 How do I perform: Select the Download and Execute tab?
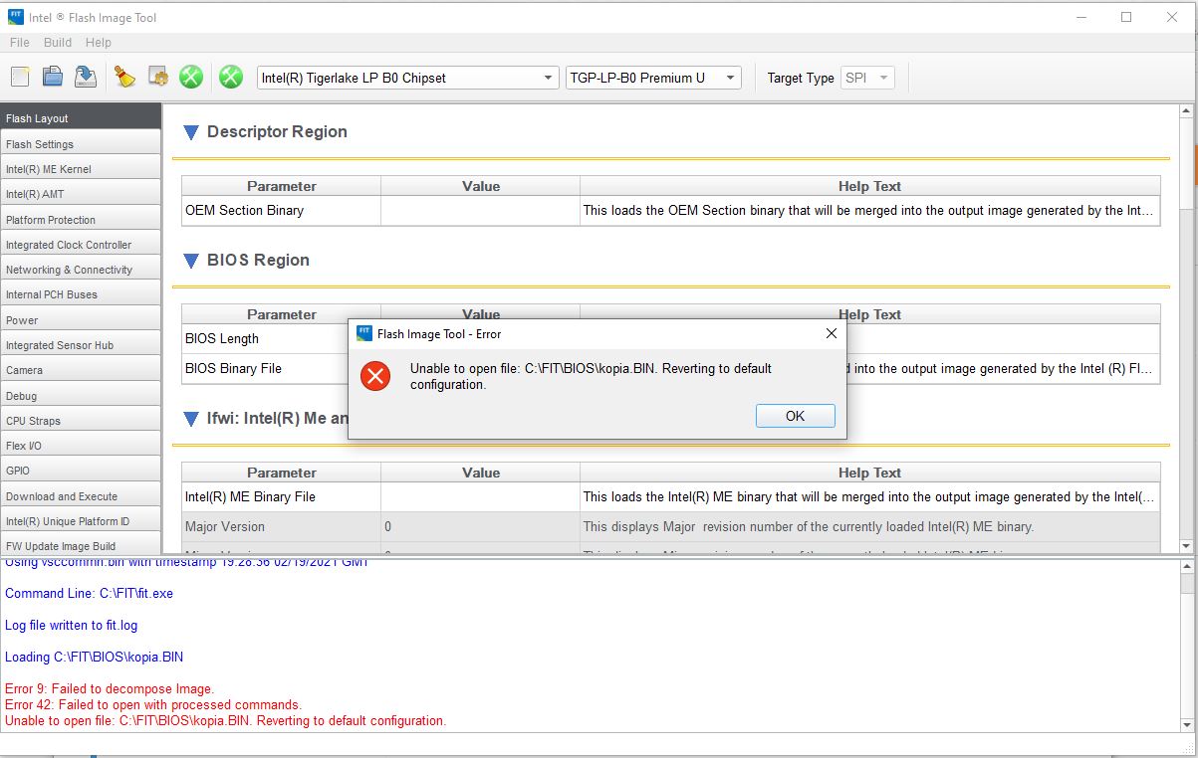80,495
